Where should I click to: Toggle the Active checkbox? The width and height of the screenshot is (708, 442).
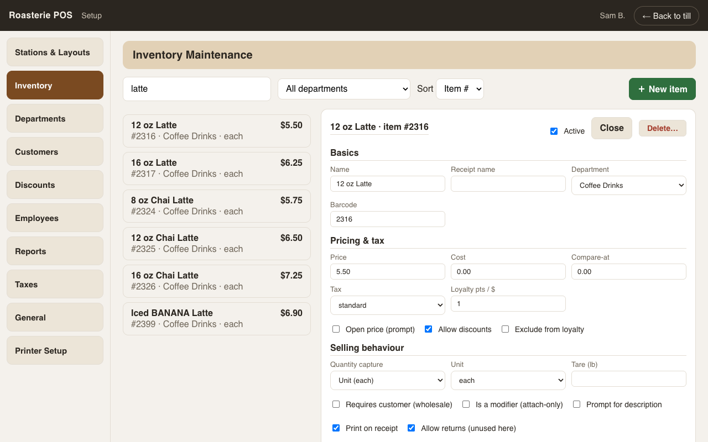[x=554, y=131]
